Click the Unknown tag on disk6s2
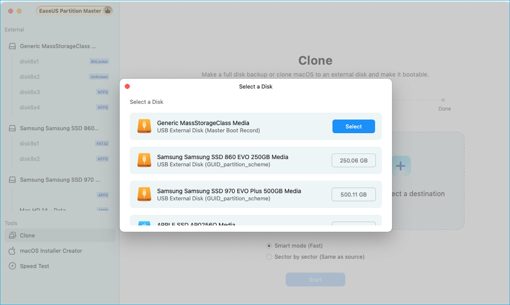The image size is (510, 305). click(x=99, y=77)
